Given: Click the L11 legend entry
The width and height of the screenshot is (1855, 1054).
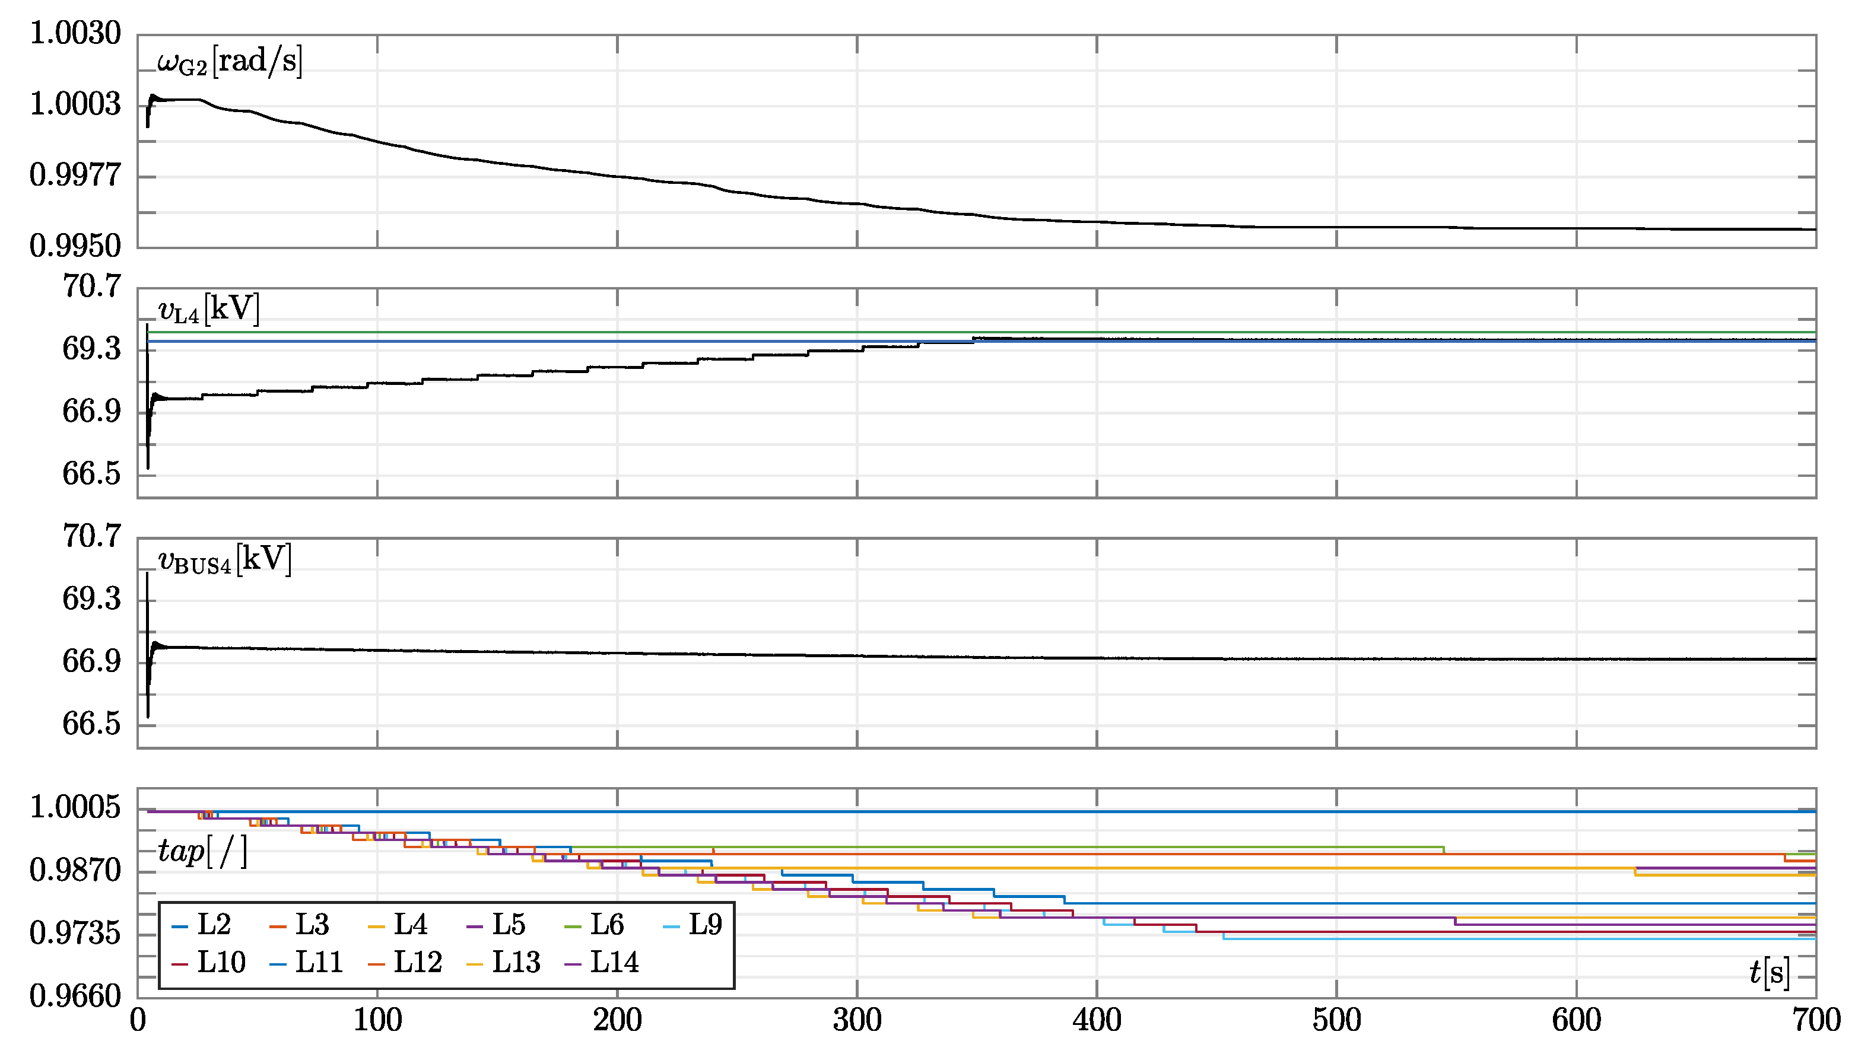Looking at the screenshot, I should 319,963.
